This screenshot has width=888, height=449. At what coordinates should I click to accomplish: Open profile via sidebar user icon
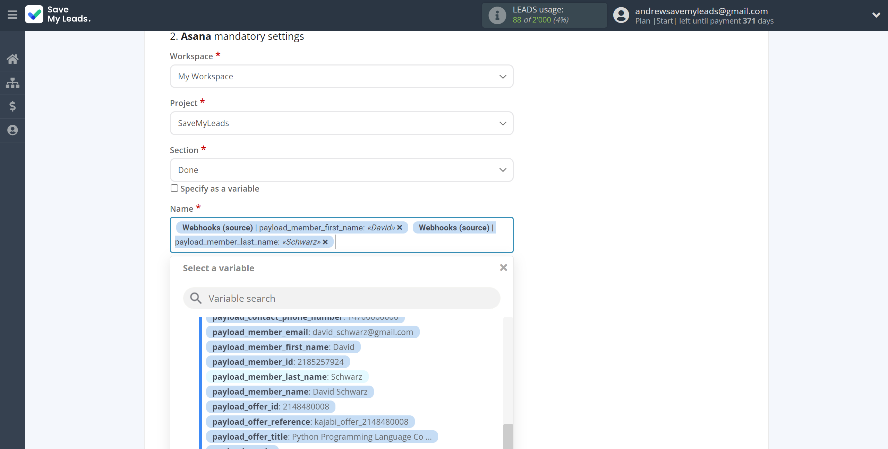click(12, 130)
